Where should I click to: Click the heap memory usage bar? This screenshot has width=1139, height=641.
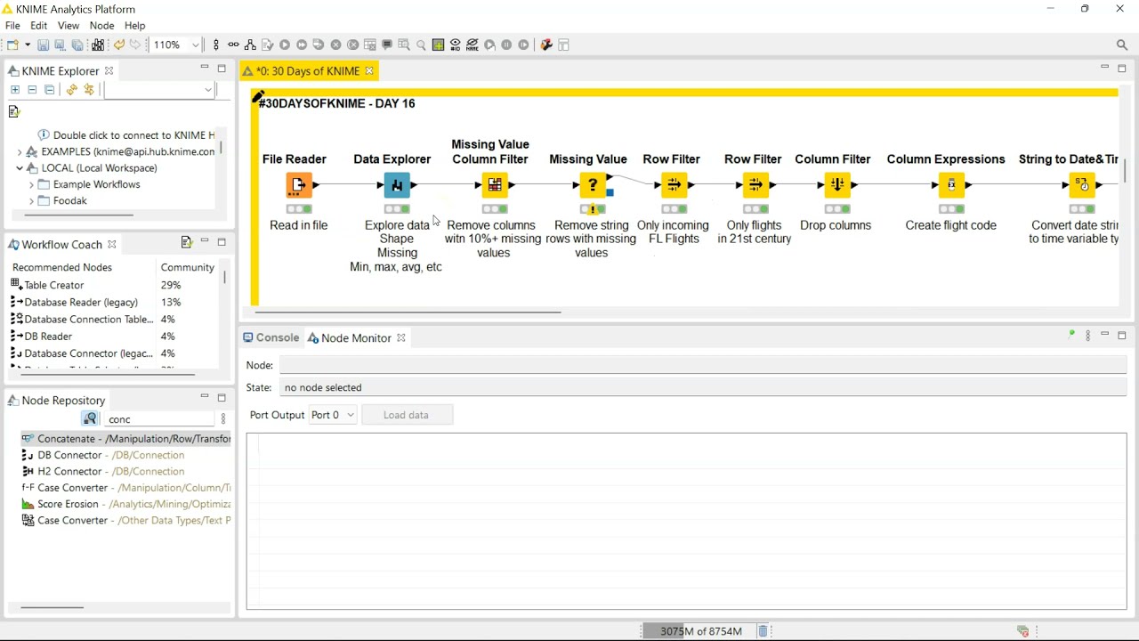[x=700, y=631]
